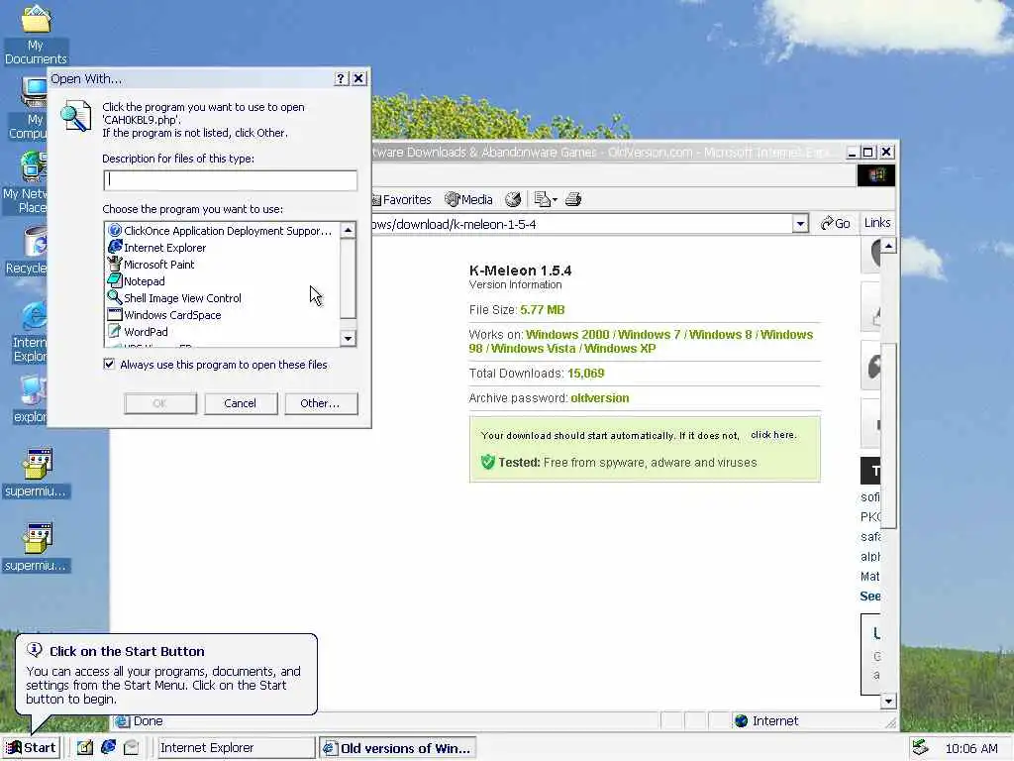Click the IE address bar URL field
Screen dimensions: 1014x761
click(582, 224)
